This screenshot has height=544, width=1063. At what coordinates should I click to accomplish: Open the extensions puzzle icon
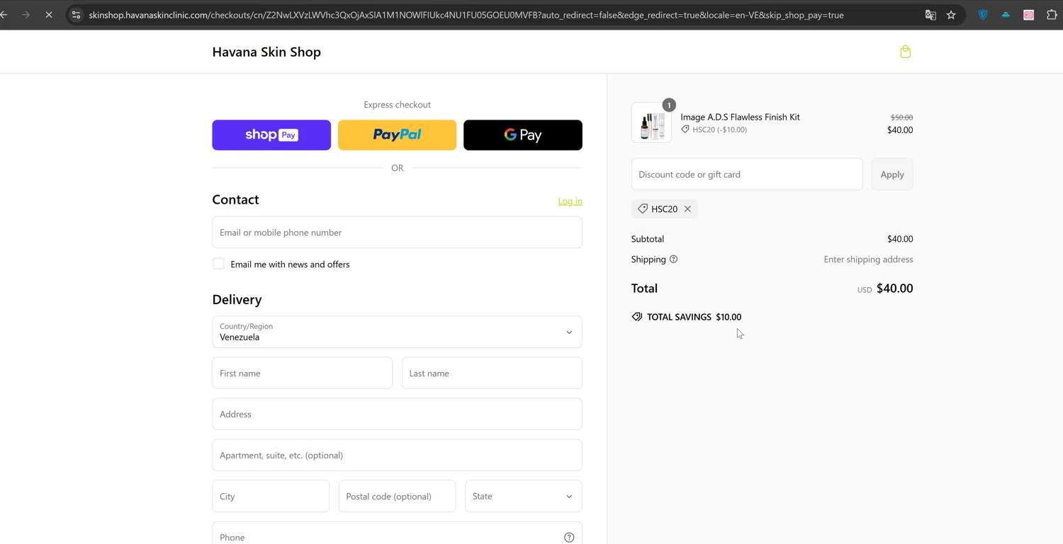click(1052, 15)
